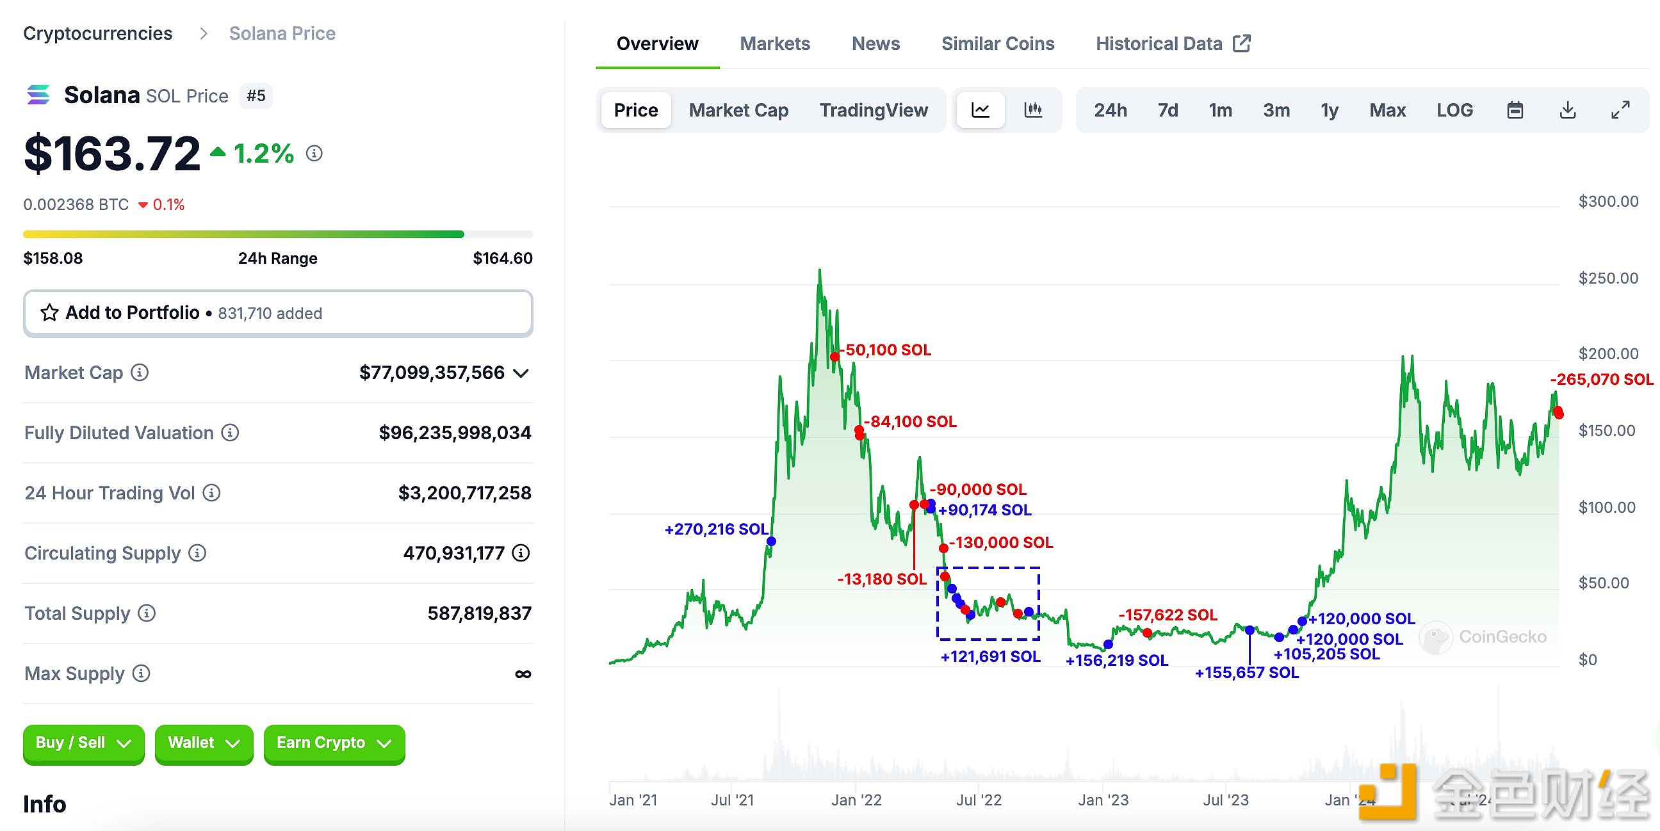Click 24 Hour Trading Vol info icon
Viewport: 1660px width, 831px height.
point(211,493)
